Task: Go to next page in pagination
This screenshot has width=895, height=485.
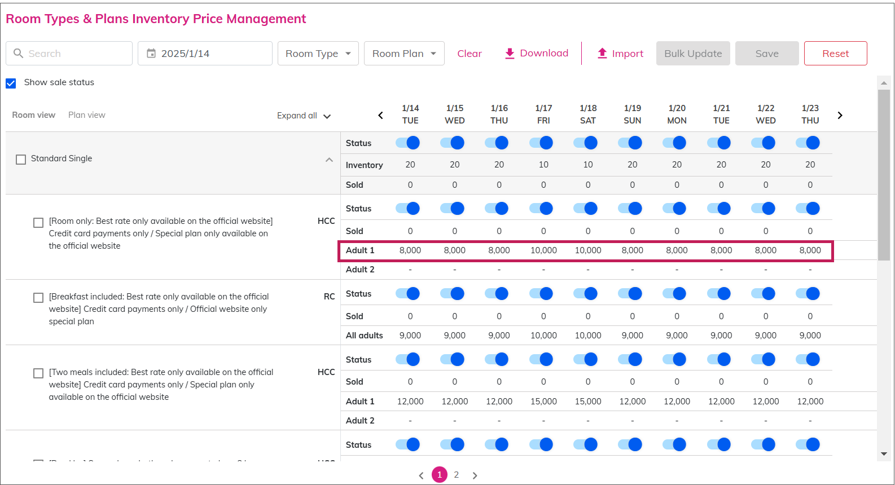Action: pyautogui.click(x=475, y=475)
